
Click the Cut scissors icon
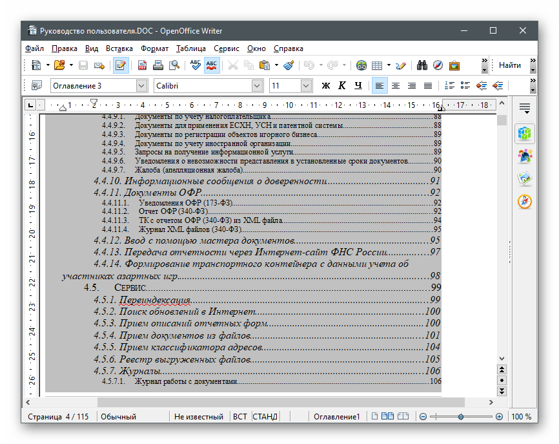pyautogui.click(x=233, y=65)
